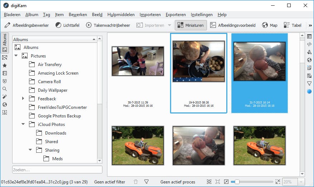Screen dimensions: 314x187
Task: Collapse the Pictures album tree
Action: (x=16, y=56)
